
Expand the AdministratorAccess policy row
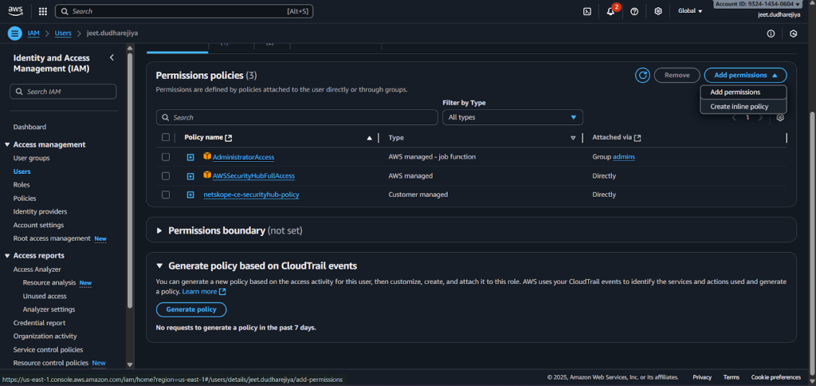tap(190, 157)
